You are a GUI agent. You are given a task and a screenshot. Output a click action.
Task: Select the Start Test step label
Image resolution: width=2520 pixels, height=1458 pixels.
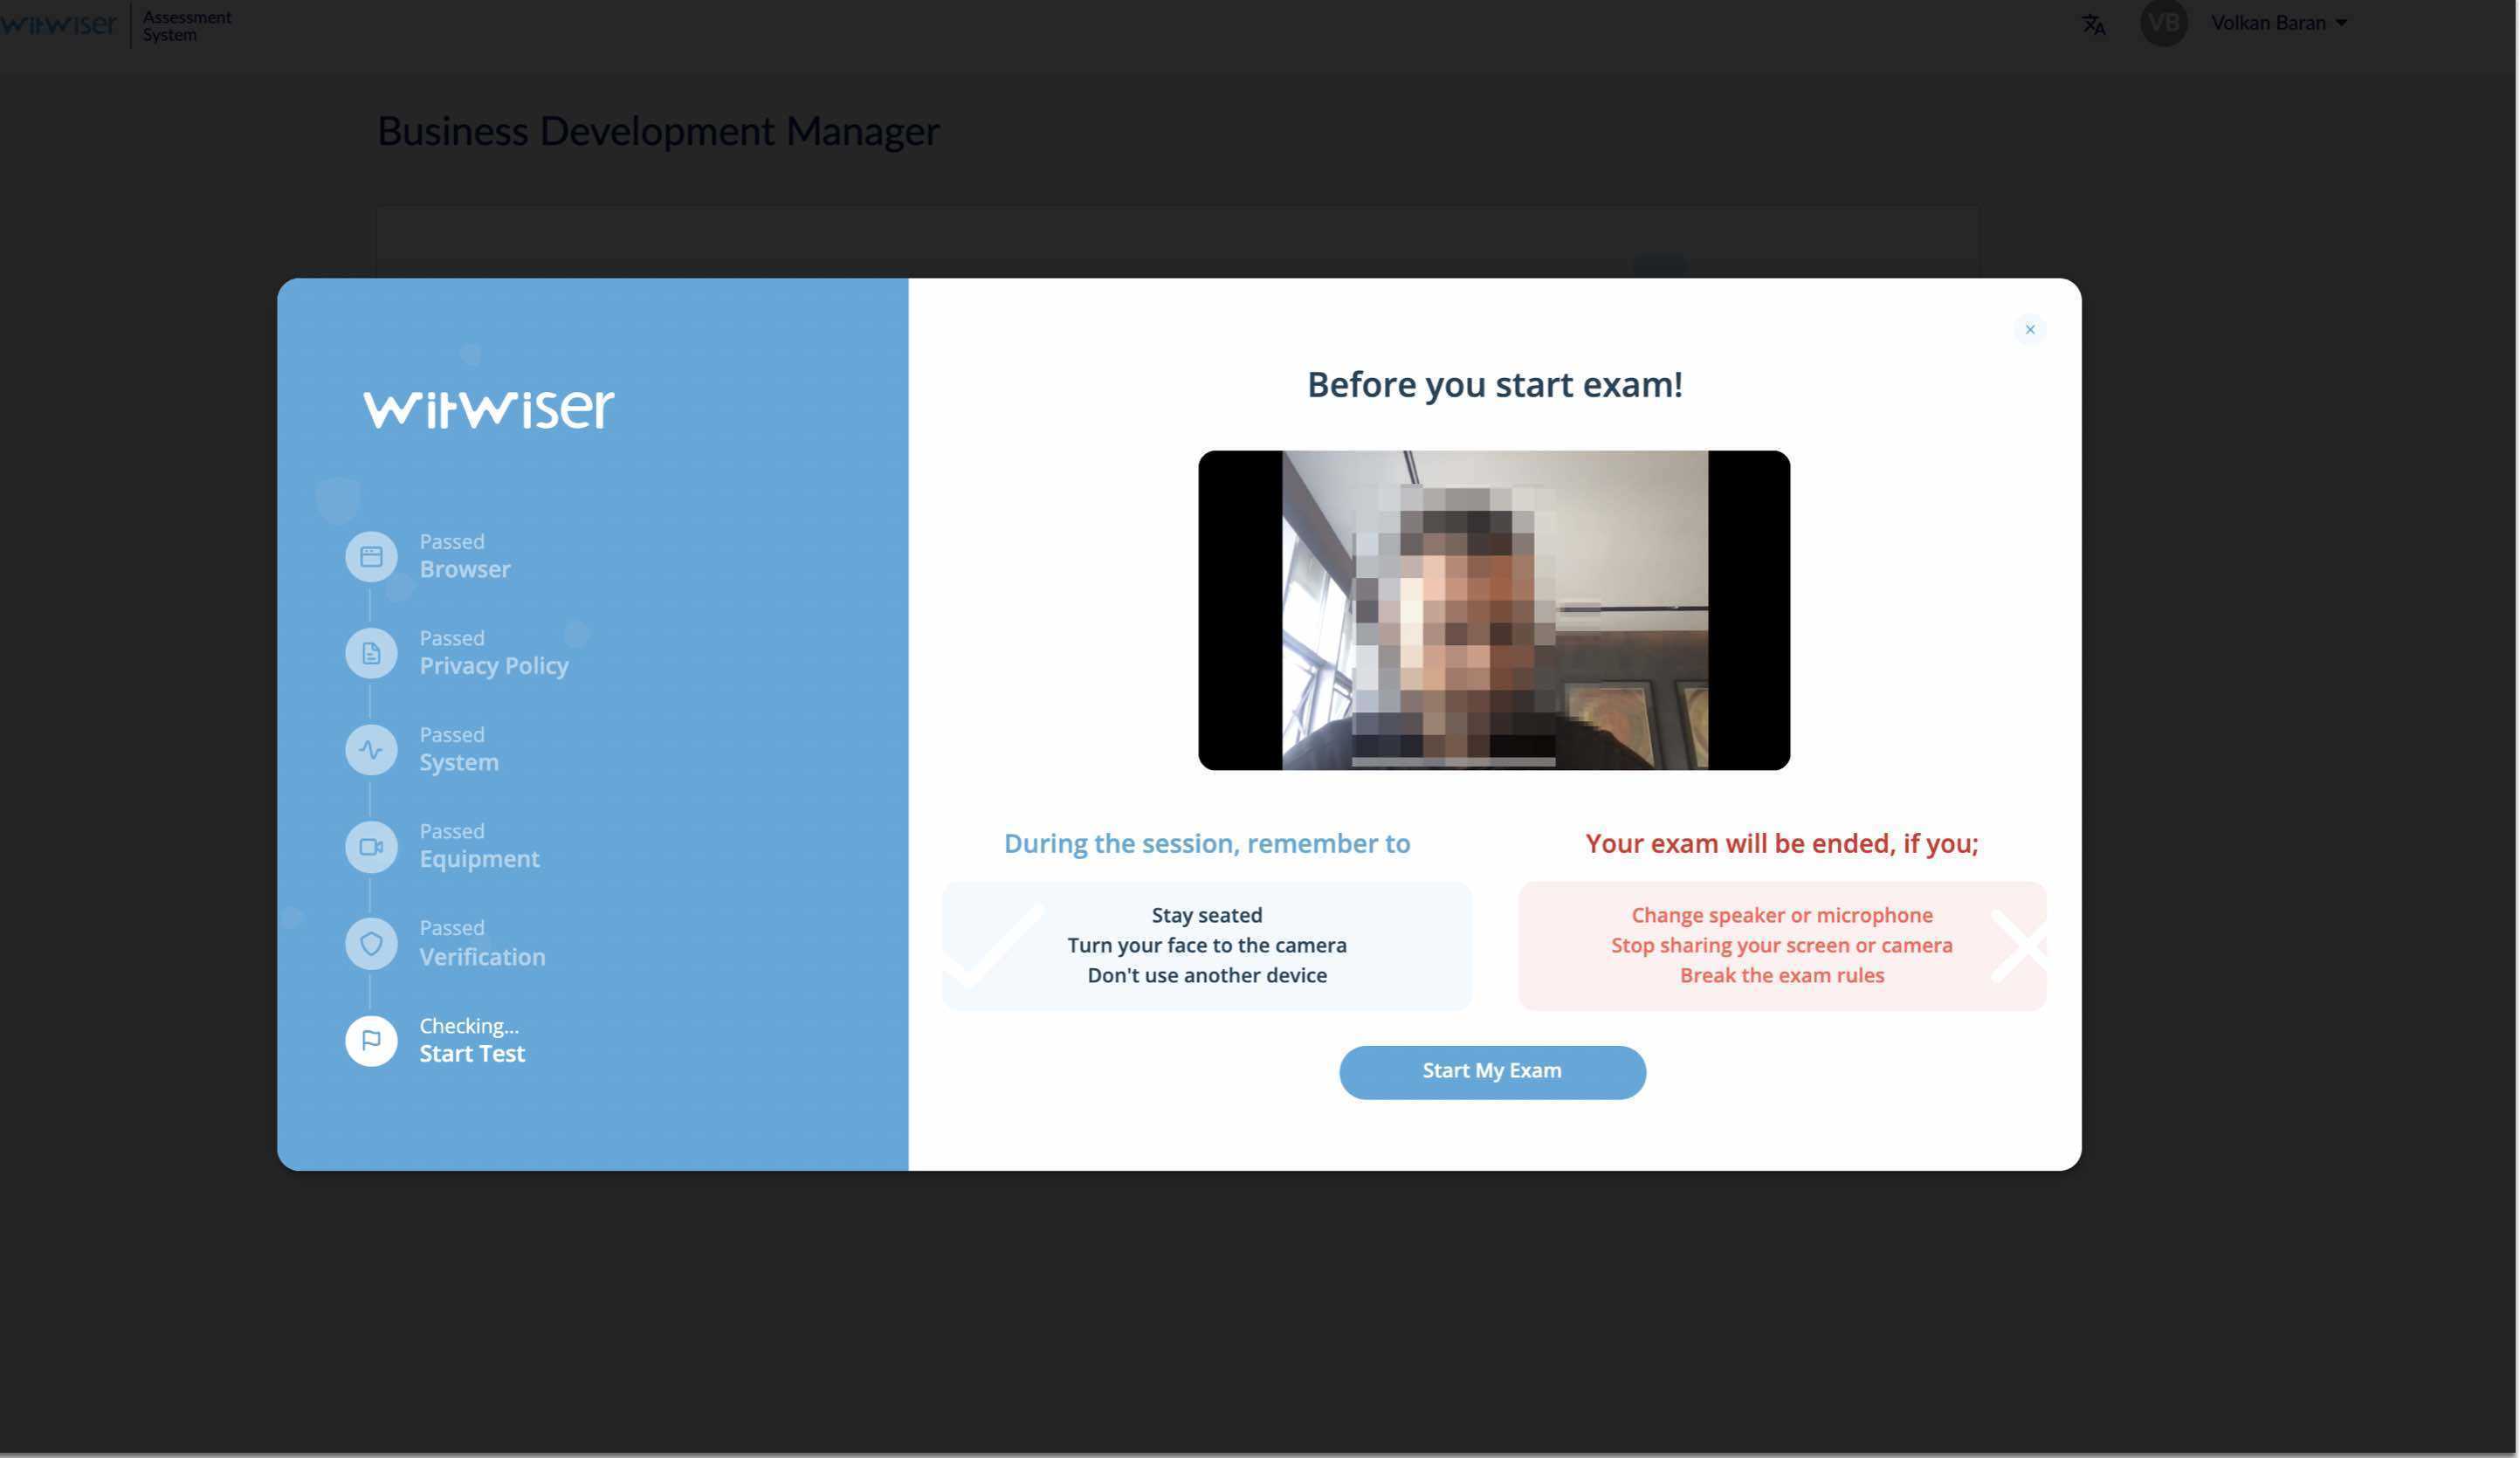coord(471,1053)
